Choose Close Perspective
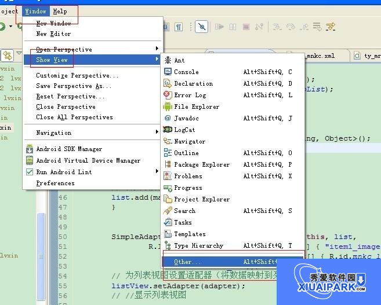Image resolution: width=381 pixels, height=305 pixels. pyautogui.click(x=92, y=106)
